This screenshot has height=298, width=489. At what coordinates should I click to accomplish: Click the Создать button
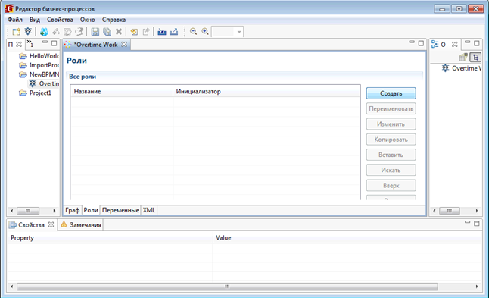pos(391,93)
